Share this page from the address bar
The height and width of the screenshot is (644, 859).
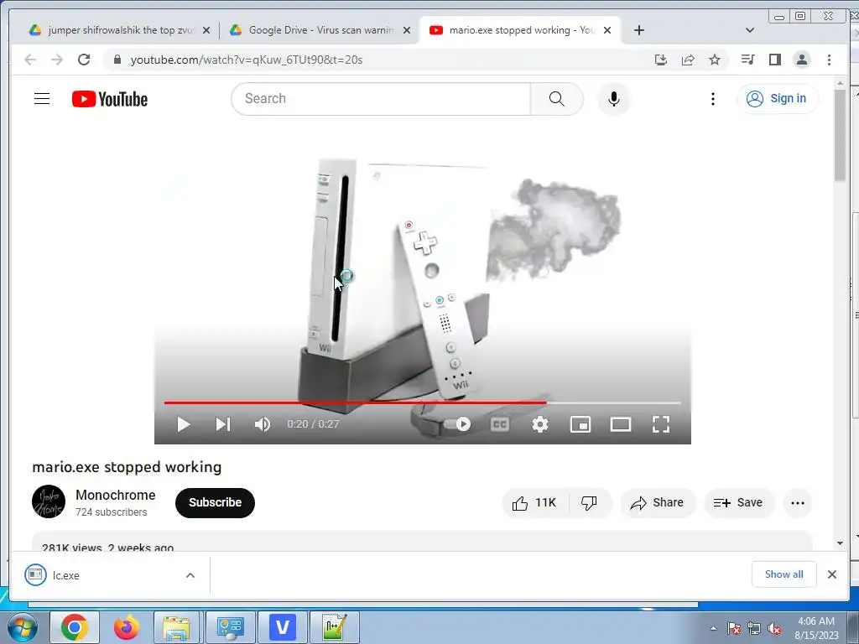(x=688, y=60)
